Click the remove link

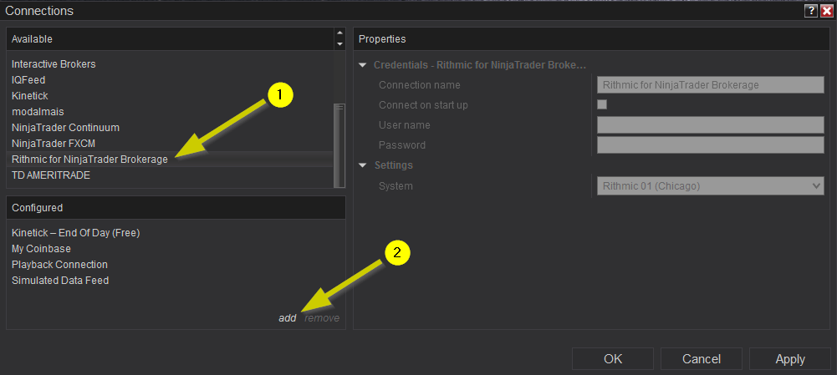point(322,318)
